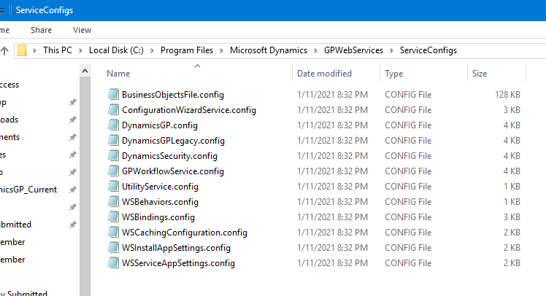Select the GPWorkflowService.config file name
Viewport: 546px width, 296px height.
173,171
